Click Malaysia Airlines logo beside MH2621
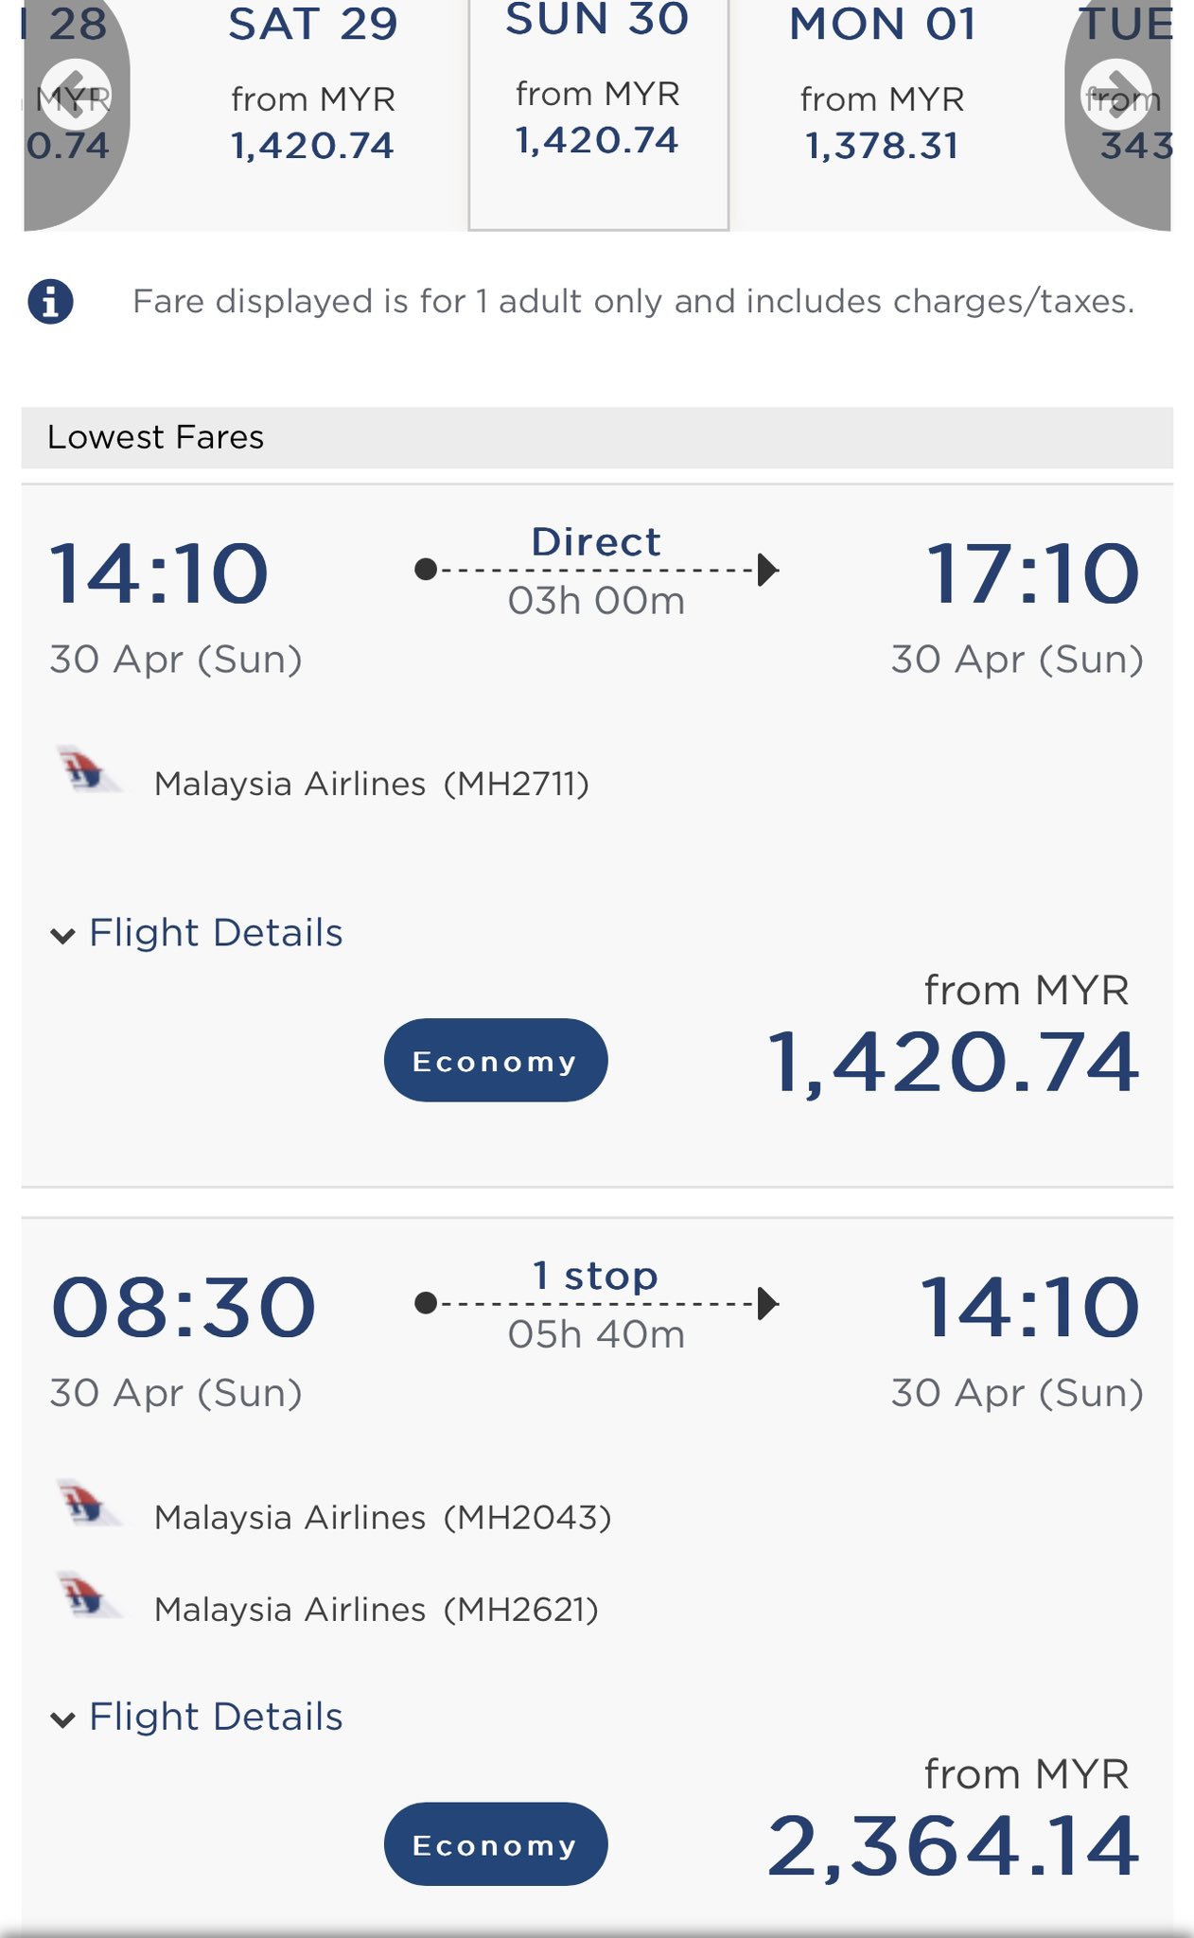 88,1595
